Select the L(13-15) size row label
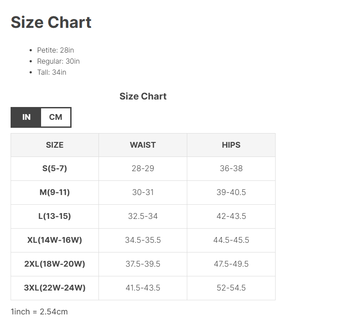 [x=55, y=216]
